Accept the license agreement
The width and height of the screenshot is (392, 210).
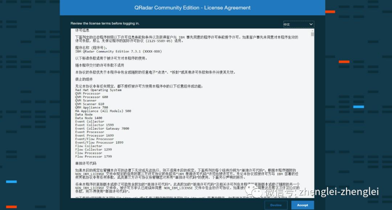pos(302,205)
